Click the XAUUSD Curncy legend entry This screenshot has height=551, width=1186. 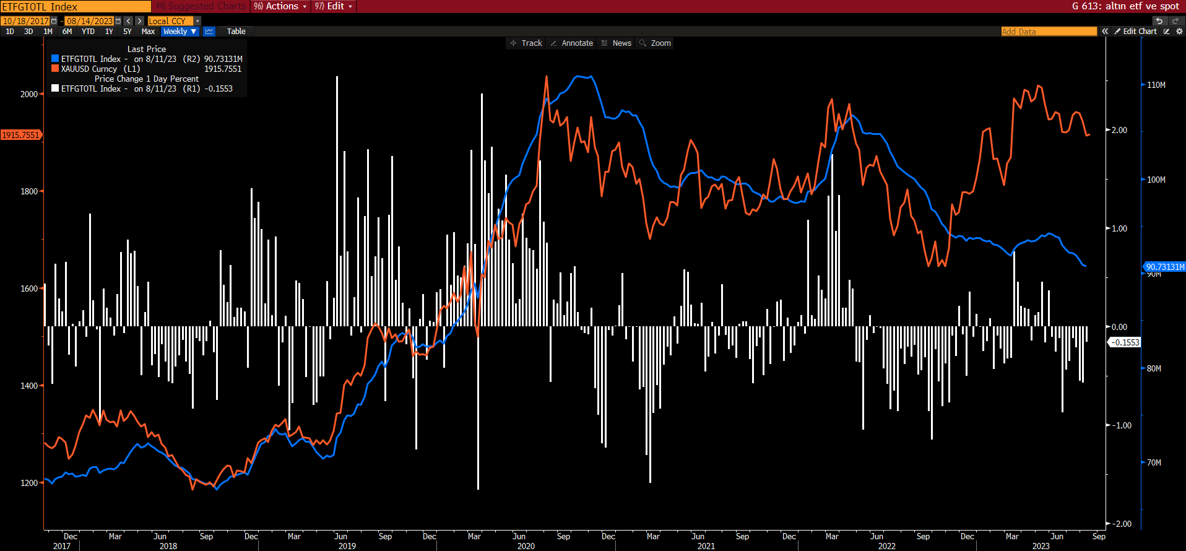point(100,69)
